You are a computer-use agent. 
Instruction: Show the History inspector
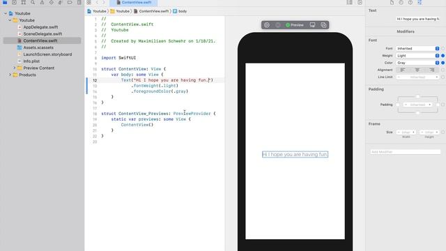point(401,2)
